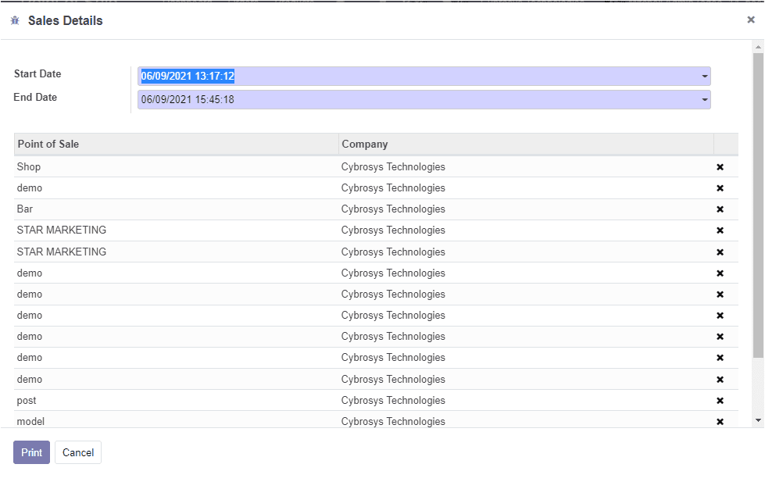Click Cybrosys Technologies in the model row
The height and width of the screenshot is (482, 765).
tap(393, 422)
